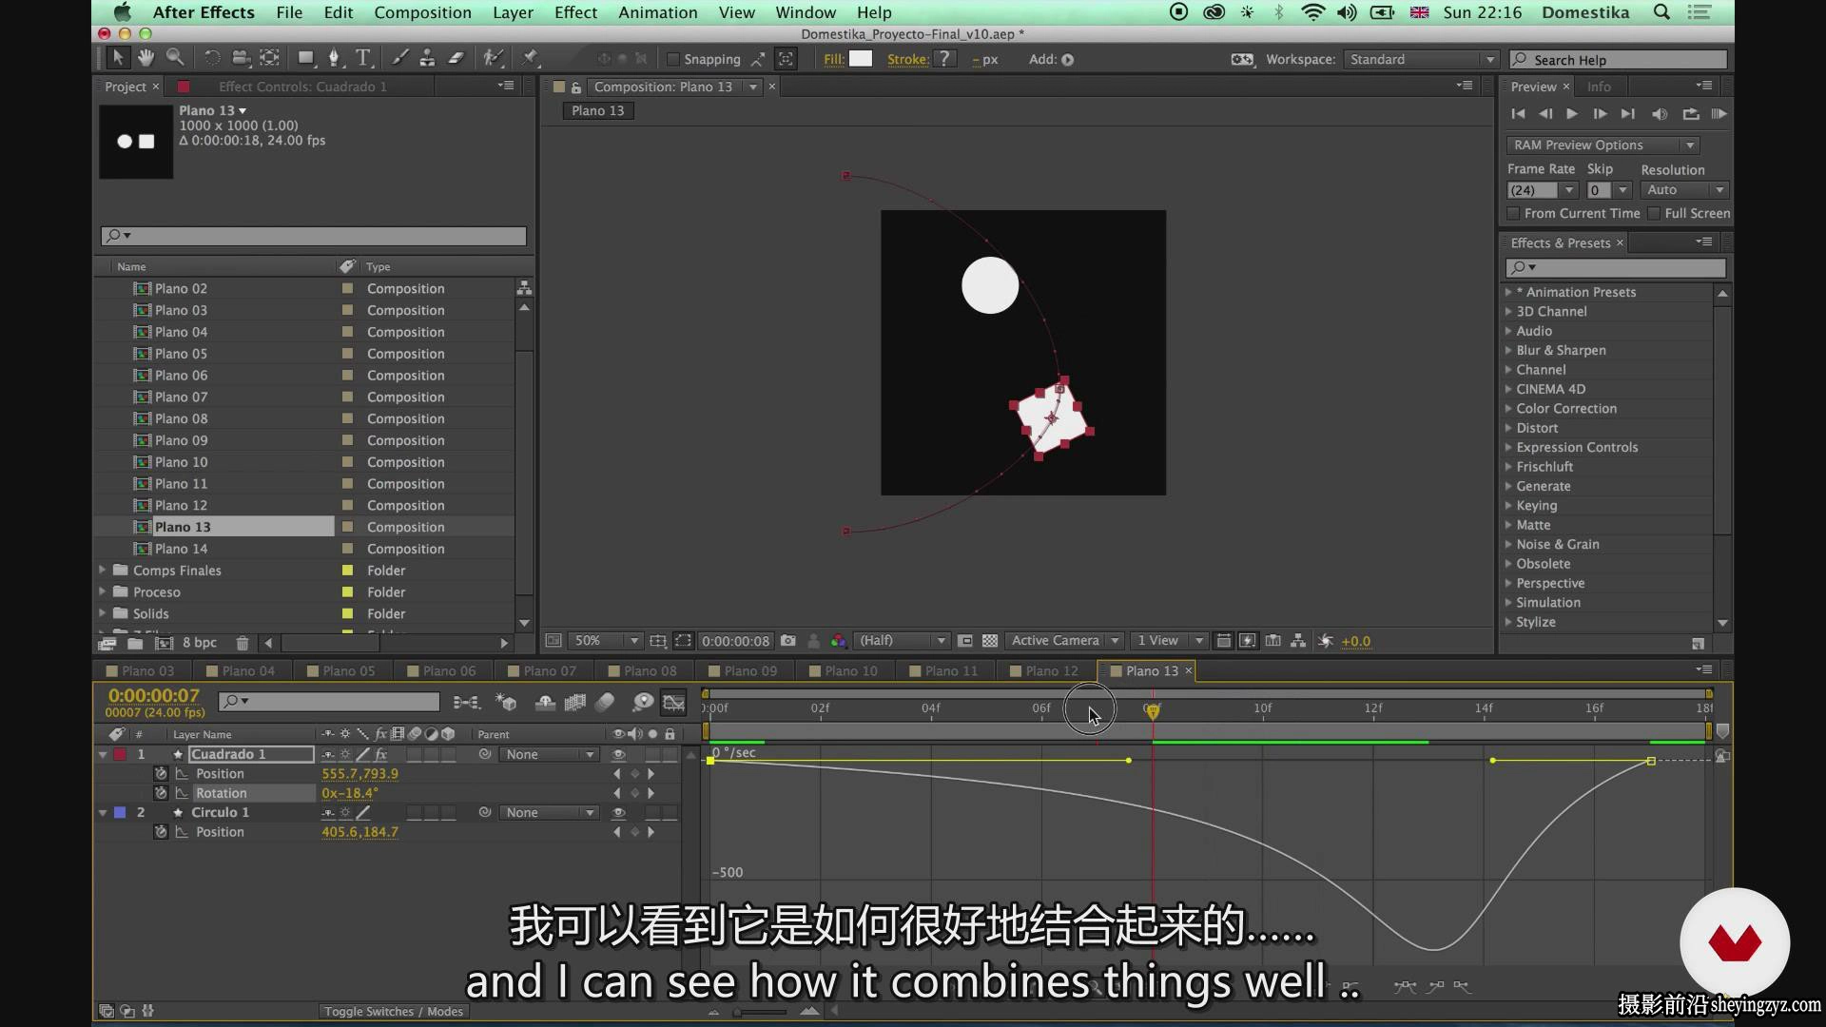The height and width of the screenshot is (1027, 1826).
Task: Open RAM Preview Options dropdown
Action: point(1603,145)
